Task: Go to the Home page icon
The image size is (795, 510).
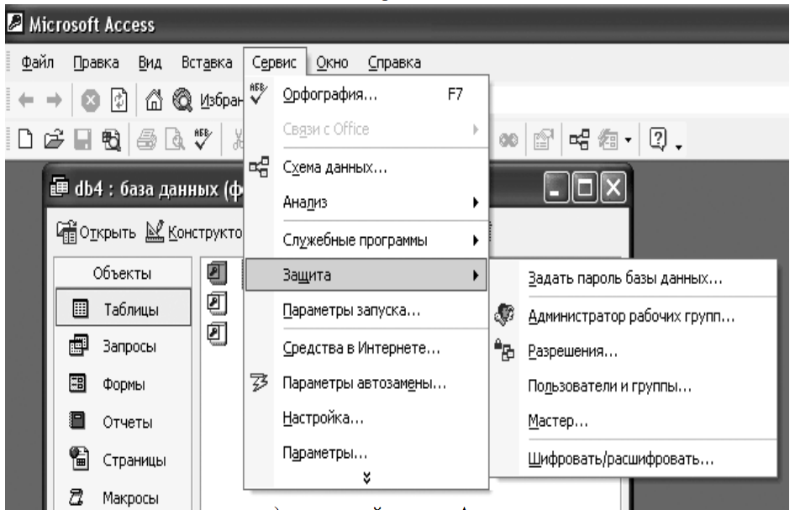Action: click(154, 99)
